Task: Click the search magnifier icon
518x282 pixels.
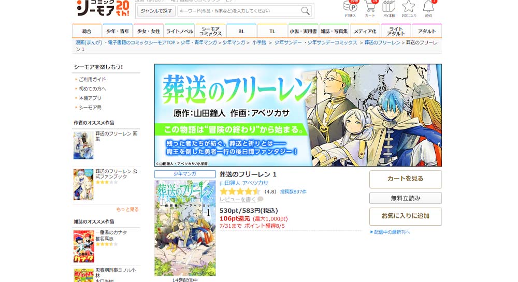Action: tap(305, 11)
